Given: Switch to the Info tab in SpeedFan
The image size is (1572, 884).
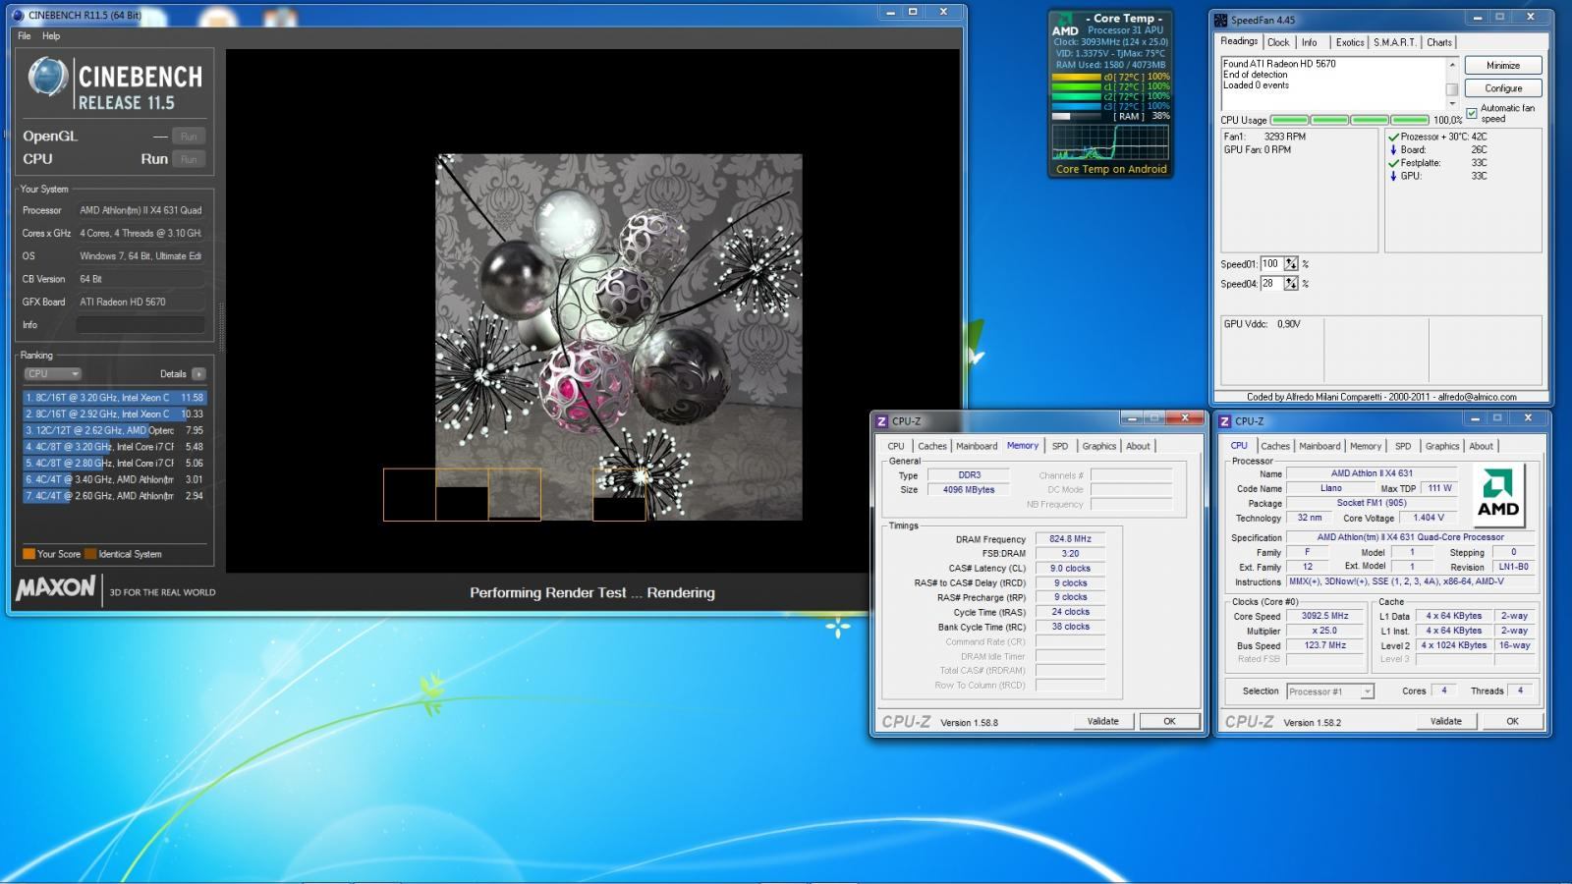Looking at the screenshot, I should [1310, 42].
